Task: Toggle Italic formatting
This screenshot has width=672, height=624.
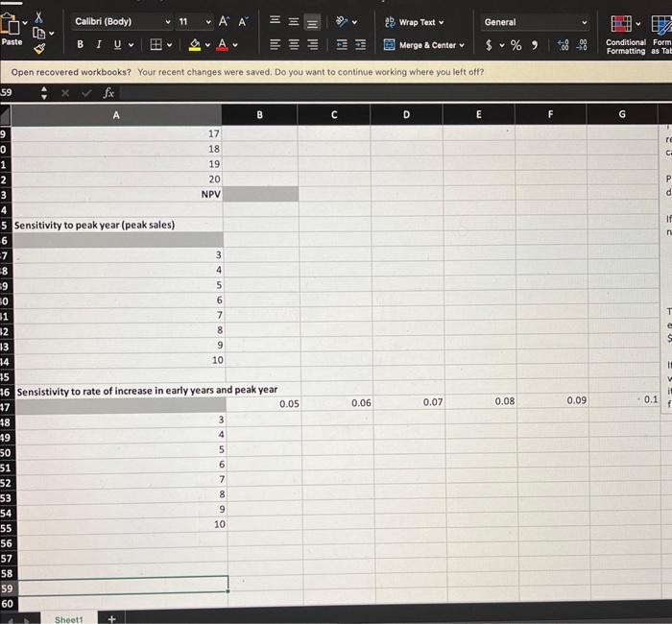Action: click(99, 44)
